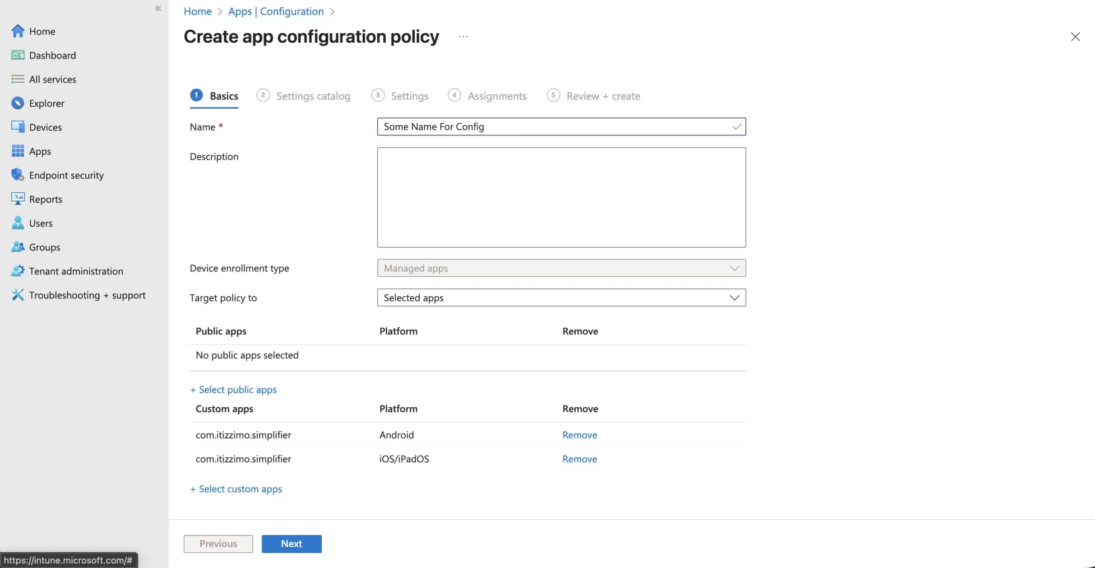Click the Devices sidebar icon
Viewport: 1095px width, 568px height.
pyautogui.click(x=18, y=127)
